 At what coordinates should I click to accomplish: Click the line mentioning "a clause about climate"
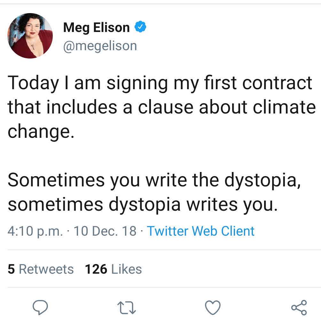pyautogui.click(x=161, y=106)
